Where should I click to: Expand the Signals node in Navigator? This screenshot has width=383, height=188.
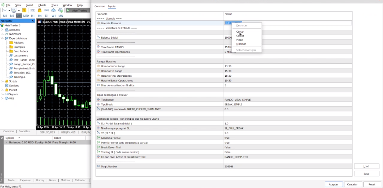tap(2, 94)
